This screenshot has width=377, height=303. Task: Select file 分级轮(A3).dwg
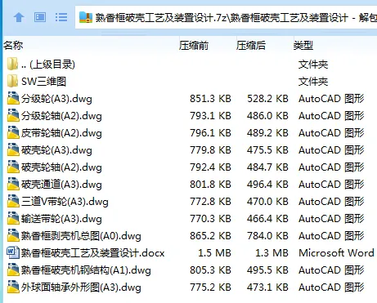click(56, 99)
